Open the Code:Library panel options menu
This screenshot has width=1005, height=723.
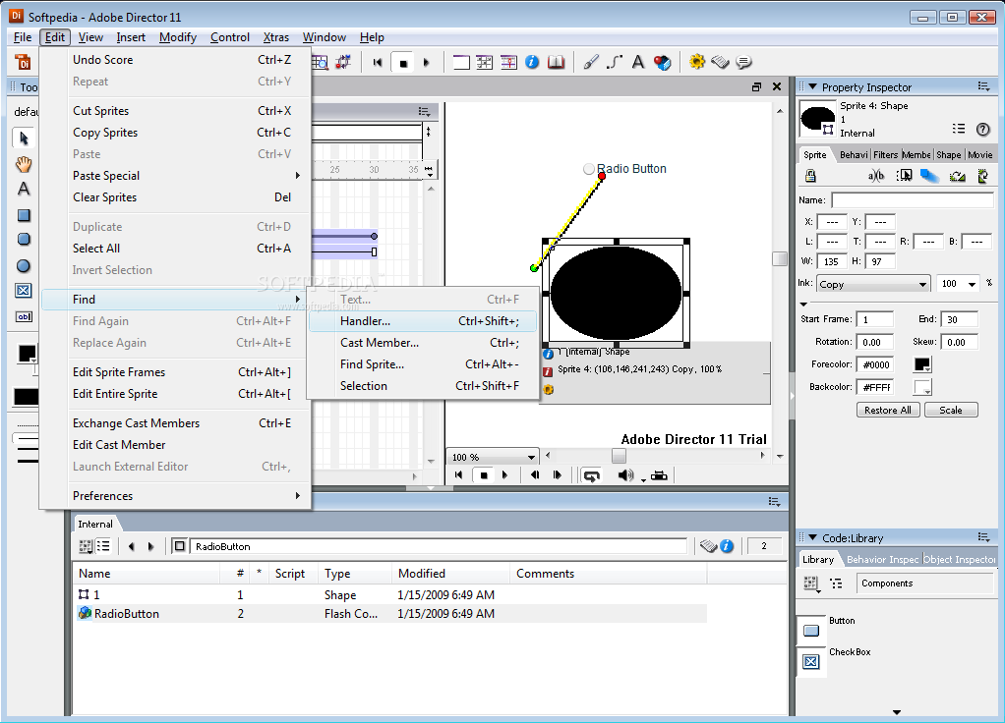(983, 537)
